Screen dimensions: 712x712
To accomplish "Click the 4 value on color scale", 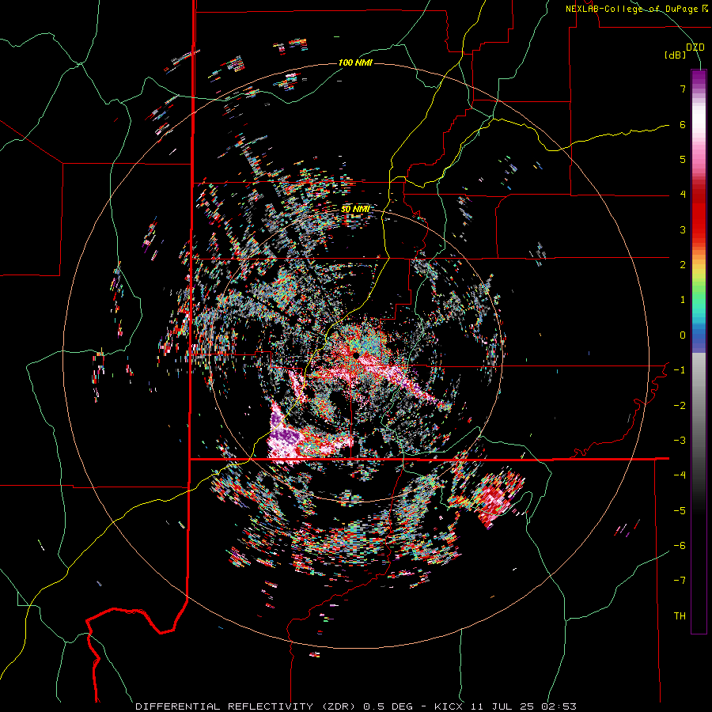I will pos(683,195).
